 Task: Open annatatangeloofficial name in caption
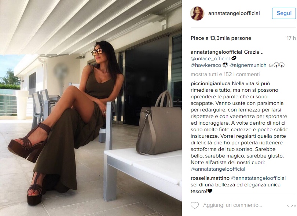216,52
